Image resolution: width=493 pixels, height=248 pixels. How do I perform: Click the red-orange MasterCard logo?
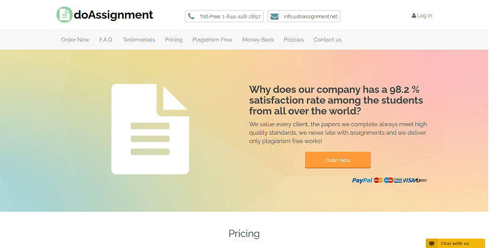pyautogui.click(x=378, y=180)
